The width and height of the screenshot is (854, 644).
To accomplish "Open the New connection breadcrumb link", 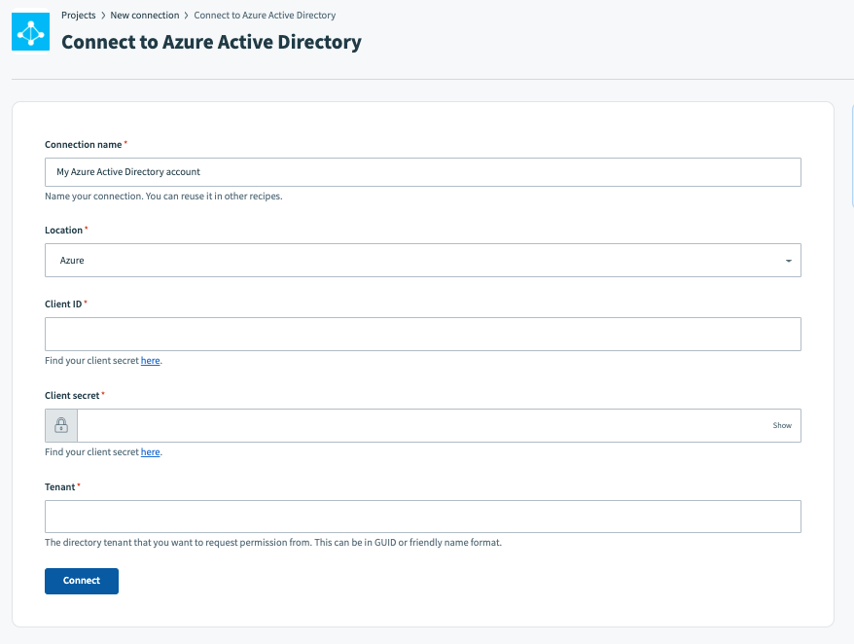I will point(143,15).
